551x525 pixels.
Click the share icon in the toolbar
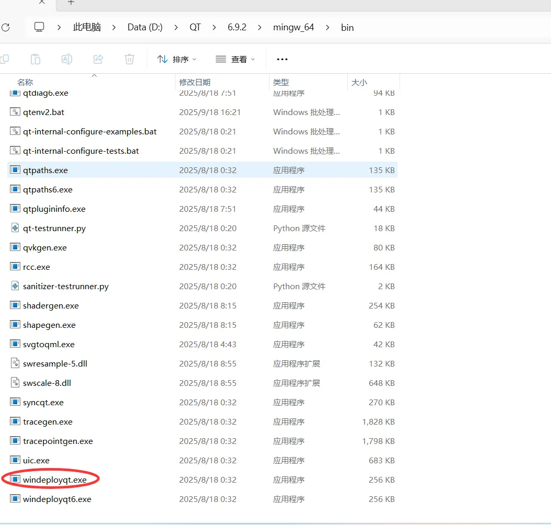pyautogui.click(x=98, y=59)
